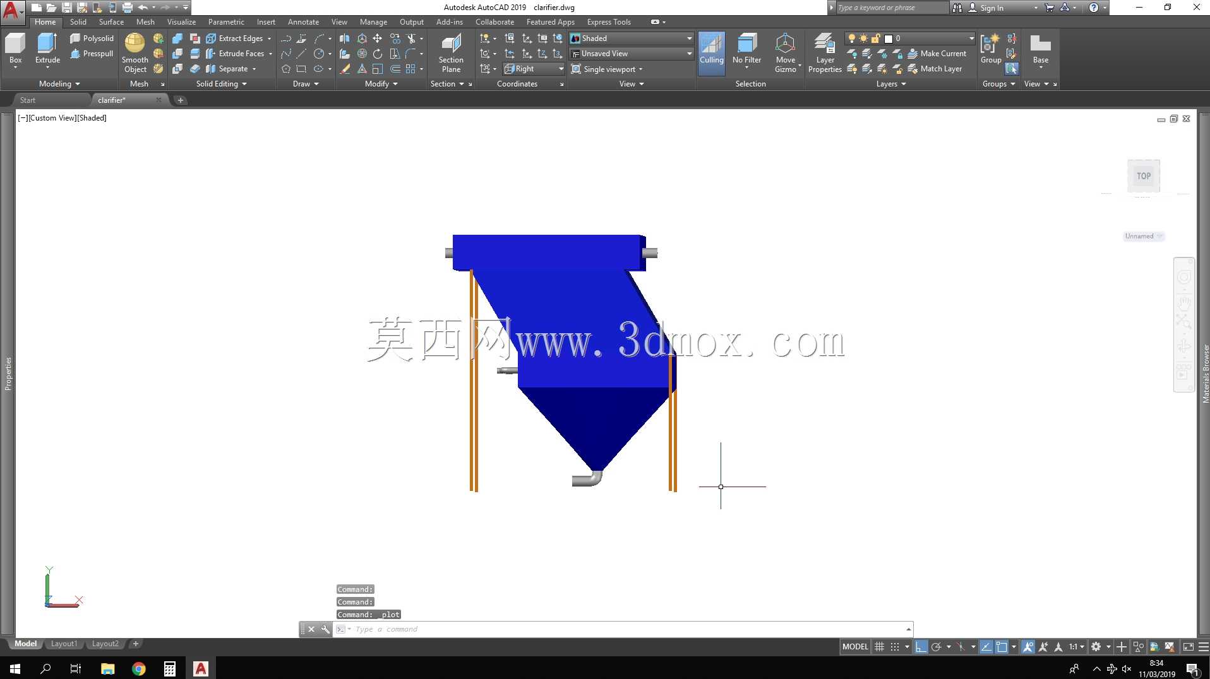
Task: Toggle Clean Screen in status bar
Action: pyautogui.click(x=1188, y=647)
